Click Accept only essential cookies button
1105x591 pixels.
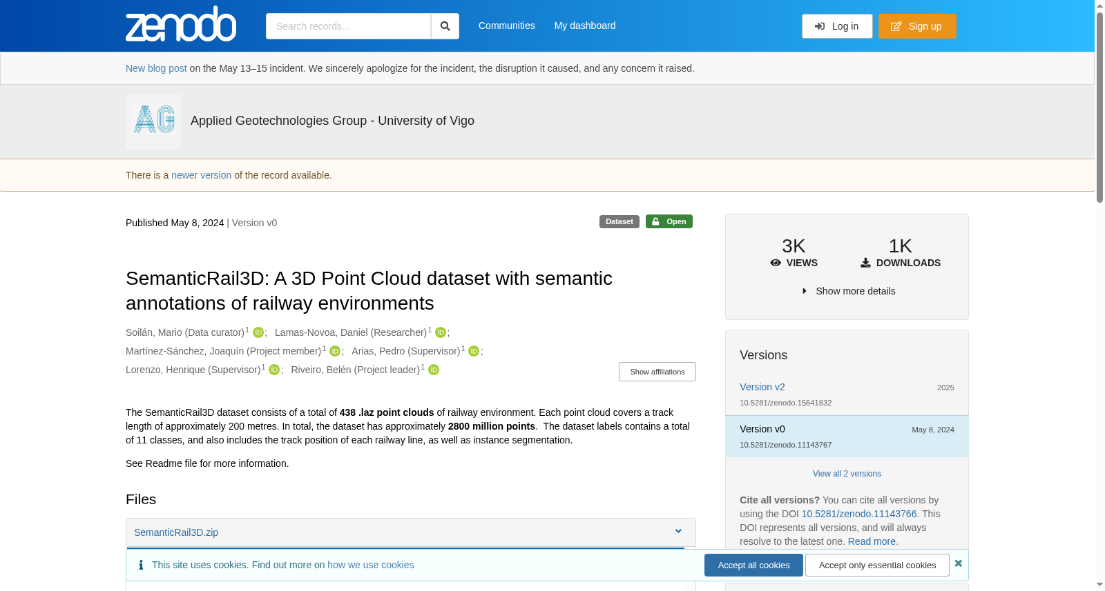(877, 565)
